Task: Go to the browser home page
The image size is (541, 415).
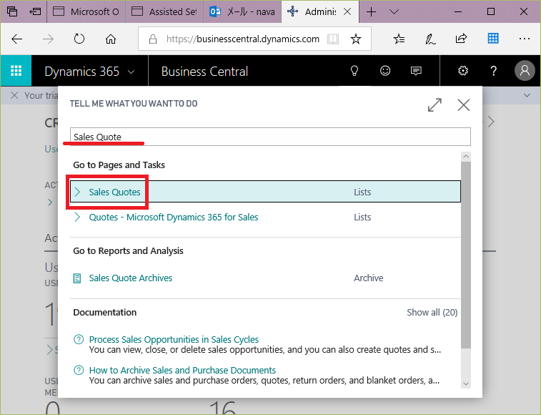Action: pos(111,39)
